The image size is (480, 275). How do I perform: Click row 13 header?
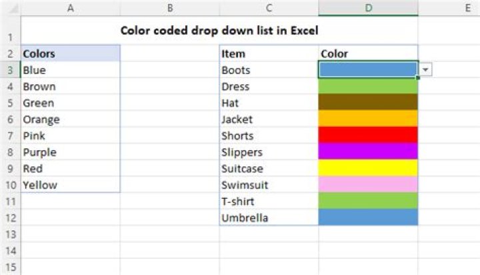tap(10, 234)
